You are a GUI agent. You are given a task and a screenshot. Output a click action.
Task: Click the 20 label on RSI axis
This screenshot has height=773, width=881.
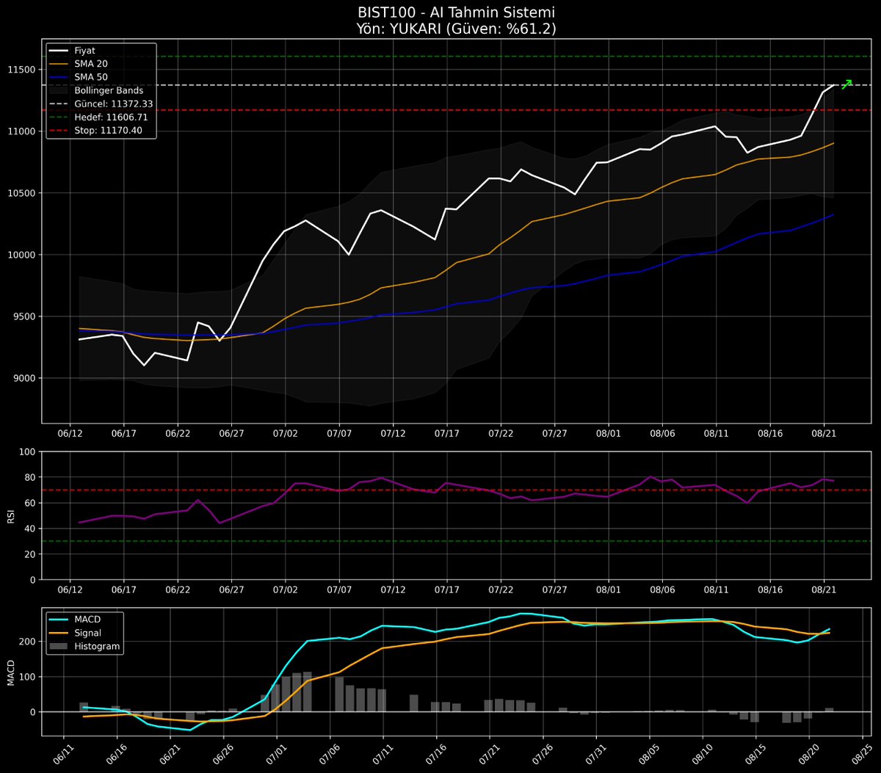(31, 554)
